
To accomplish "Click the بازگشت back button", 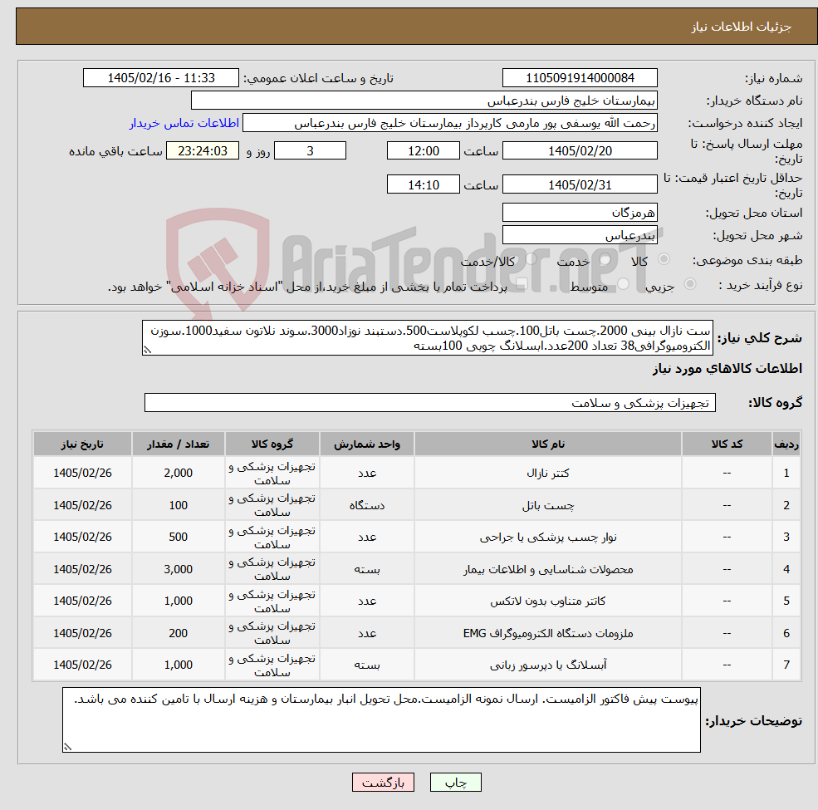I will [x=383, y=783].
